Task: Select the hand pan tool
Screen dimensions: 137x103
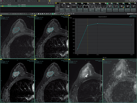Action: pyautogui.click(x=51, y=14)
